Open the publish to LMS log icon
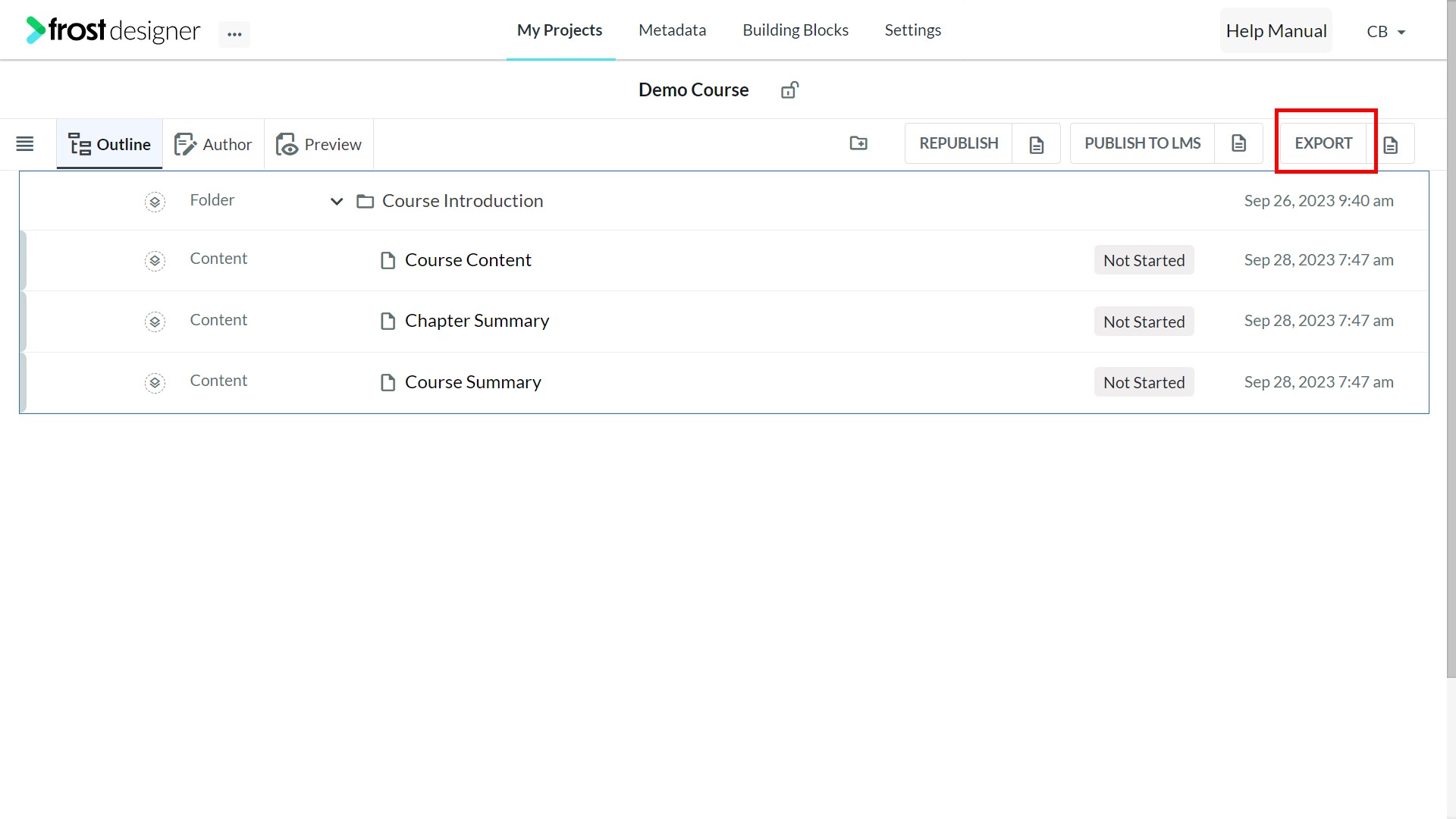1456x819 pixels. tap(1238, 143)
